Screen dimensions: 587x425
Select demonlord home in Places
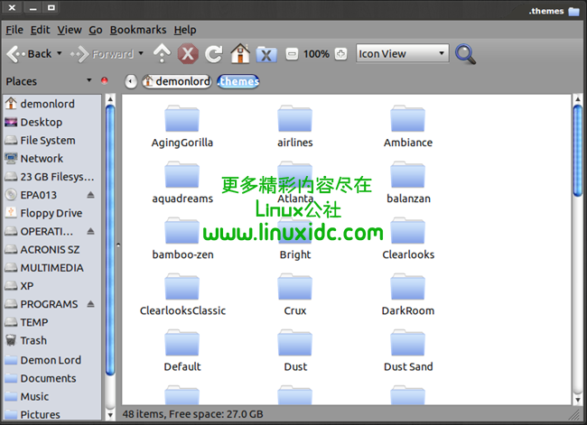pos(52,104)
